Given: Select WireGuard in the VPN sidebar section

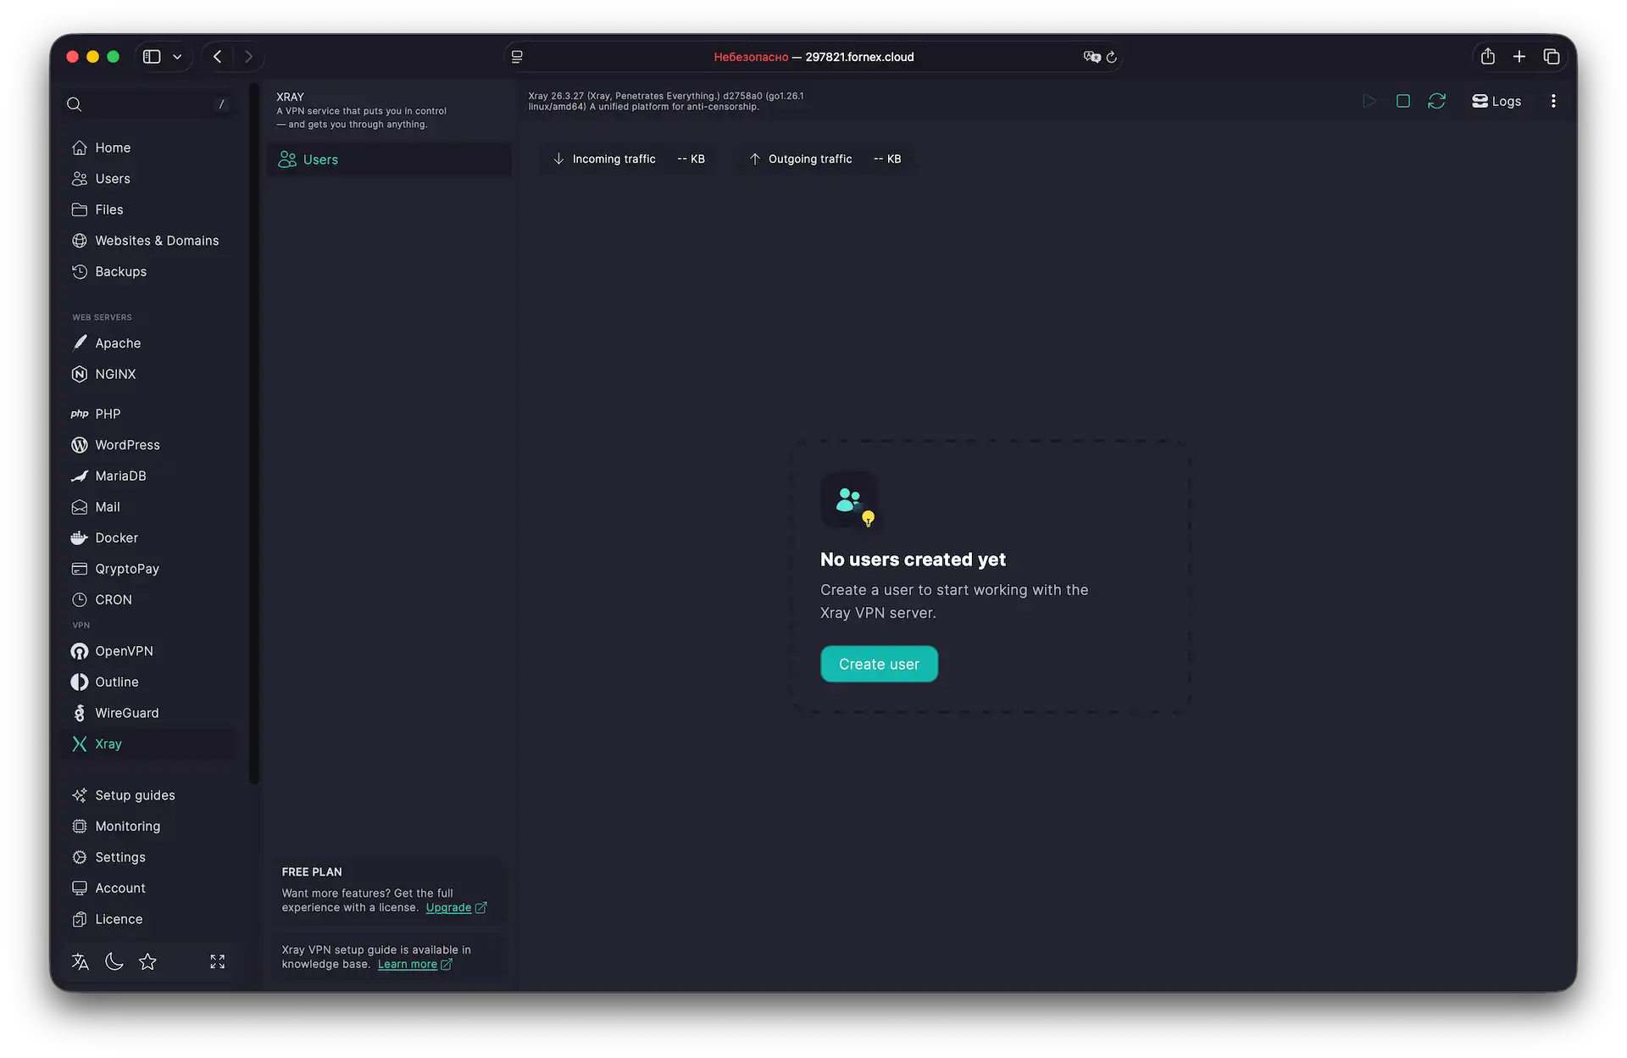Looking at the screenshot, I should (x=125, y=713).
